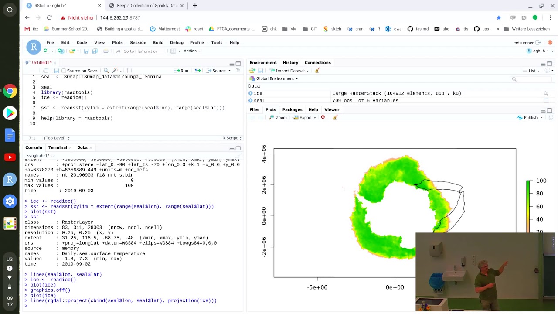Select the RStudio - oghub-1 browser tab
Image resolution: width=558 pixels, height=314 pixels.
(64, 6)
